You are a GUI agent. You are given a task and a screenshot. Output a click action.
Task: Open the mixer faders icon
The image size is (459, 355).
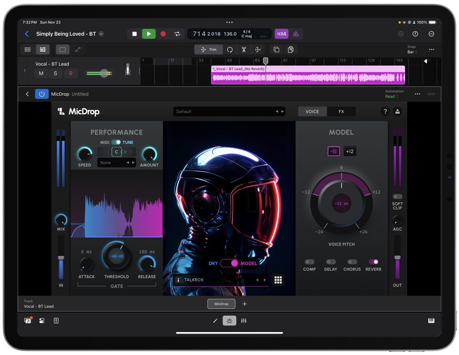tap(244, 321)
